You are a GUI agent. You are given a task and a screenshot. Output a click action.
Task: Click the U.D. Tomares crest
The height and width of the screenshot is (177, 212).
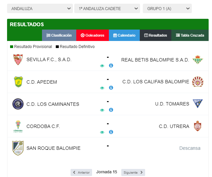(x=198, y=104)
